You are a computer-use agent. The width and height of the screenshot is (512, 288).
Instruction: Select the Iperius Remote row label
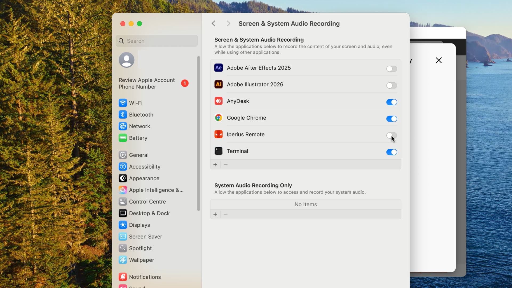246,134
